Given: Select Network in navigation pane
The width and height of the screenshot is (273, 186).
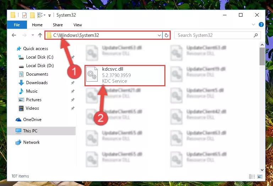Looking at the screenshot, I should [31, 142].
